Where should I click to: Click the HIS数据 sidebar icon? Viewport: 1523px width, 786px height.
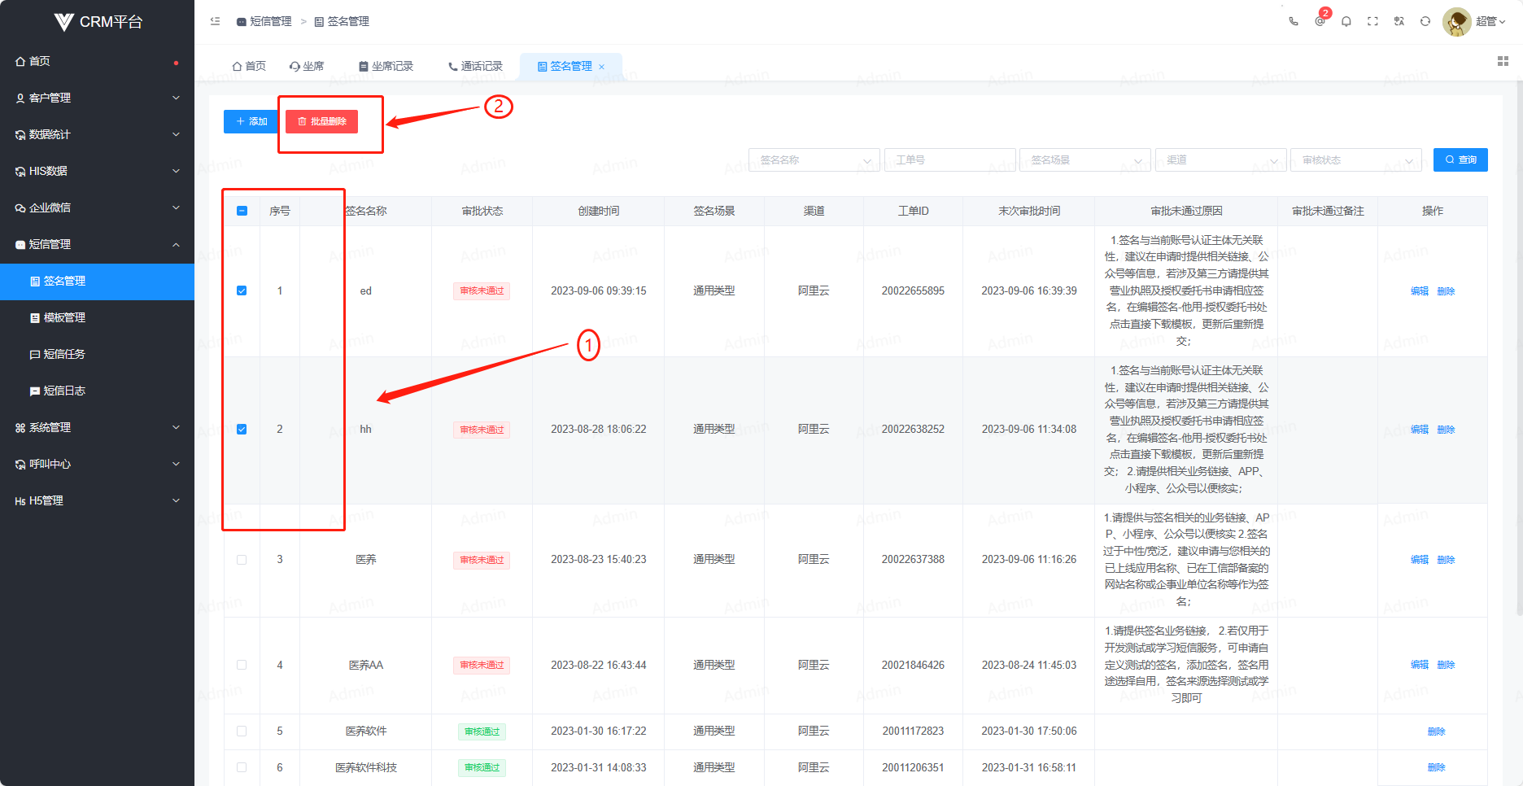(20, 171)
